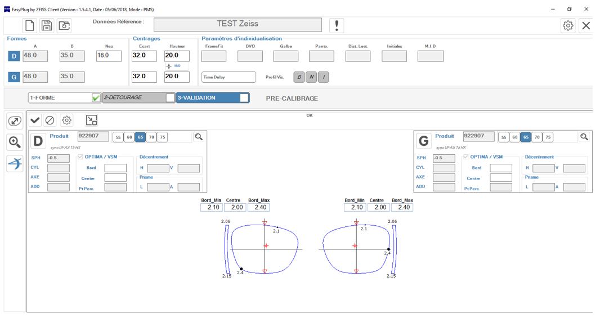Image resolution: width=600 pixels, height=317 pixels.
Task: Search product with magnifier in G panel
Action: pos(584,137)
